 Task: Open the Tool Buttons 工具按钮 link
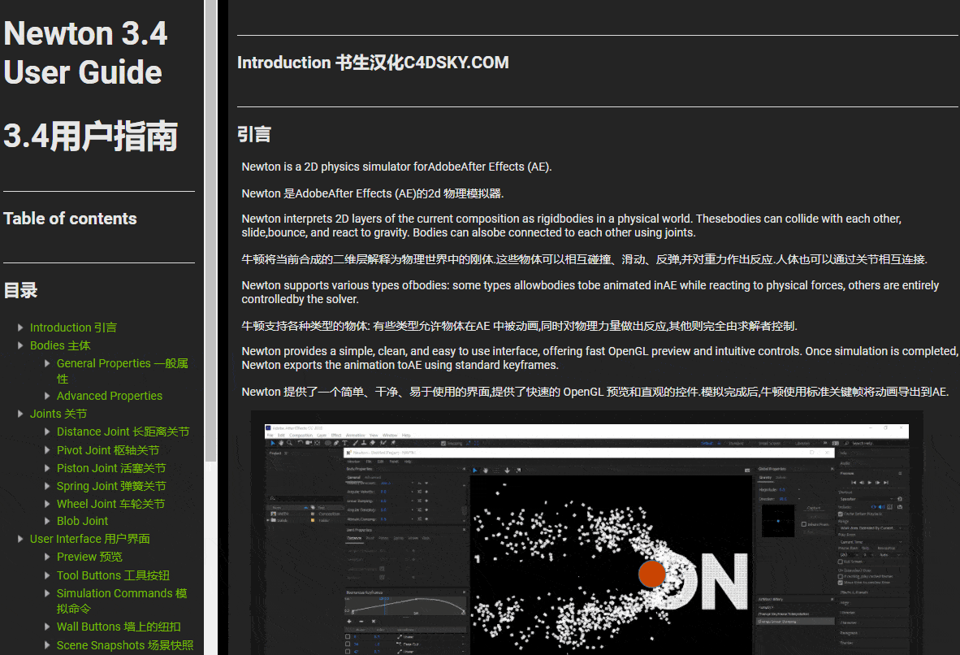[x=113, y=575]
